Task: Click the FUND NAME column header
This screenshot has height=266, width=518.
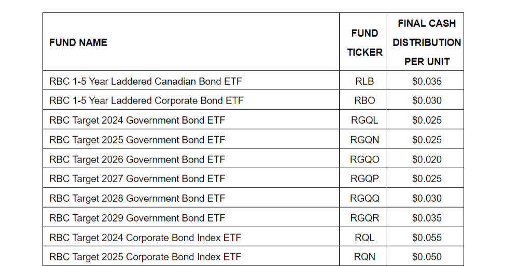Action: 78,42
